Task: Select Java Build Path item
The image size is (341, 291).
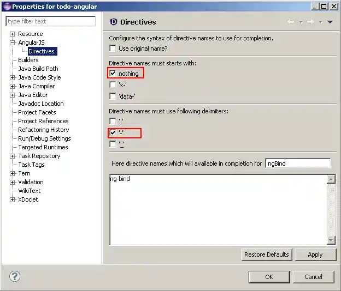Action: click(38, 69)
